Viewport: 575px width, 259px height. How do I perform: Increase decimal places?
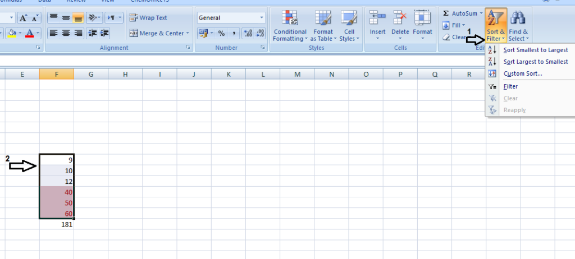pos(248,33)
